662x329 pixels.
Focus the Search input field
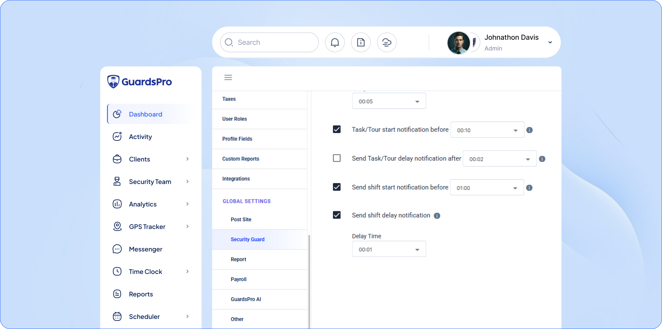pos(269,42)
